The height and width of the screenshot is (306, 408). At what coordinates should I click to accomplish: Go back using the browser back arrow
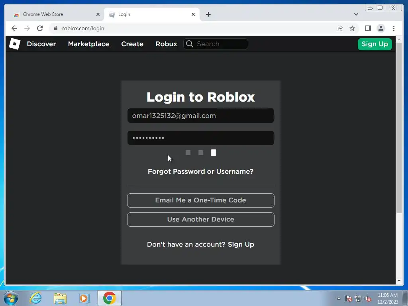(14, 28)
